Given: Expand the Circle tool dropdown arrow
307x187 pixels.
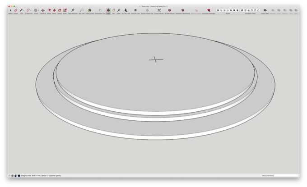Looking at the screenshot, I should [38, 10].
